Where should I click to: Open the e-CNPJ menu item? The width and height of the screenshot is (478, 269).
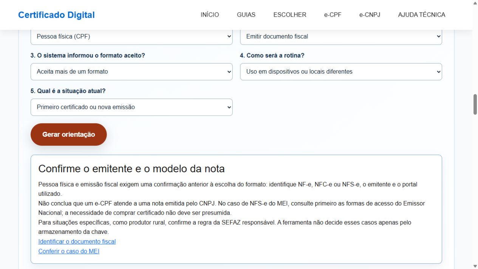pyautogui.click(x=370, y=15)
